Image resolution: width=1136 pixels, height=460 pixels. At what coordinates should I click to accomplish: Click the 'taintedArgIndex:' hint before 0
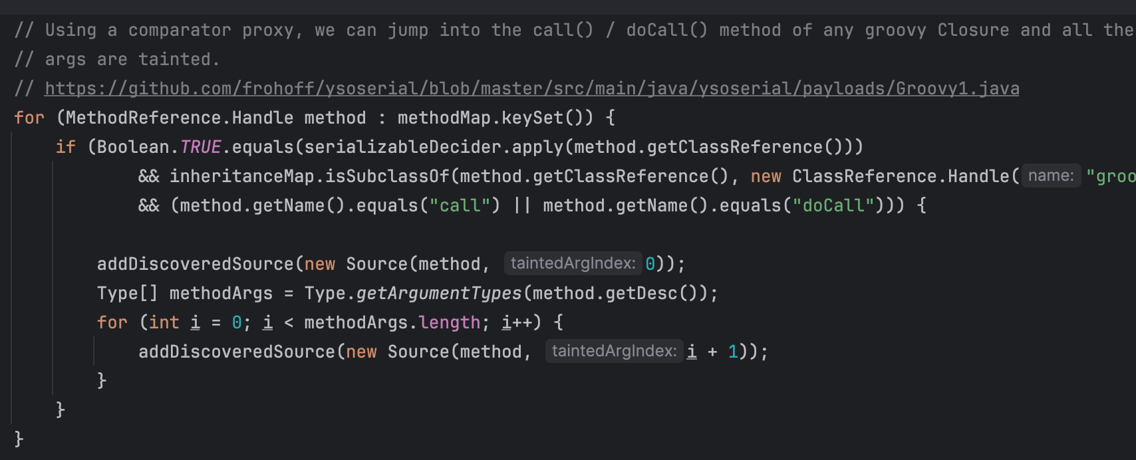click(x=573, y=264)
